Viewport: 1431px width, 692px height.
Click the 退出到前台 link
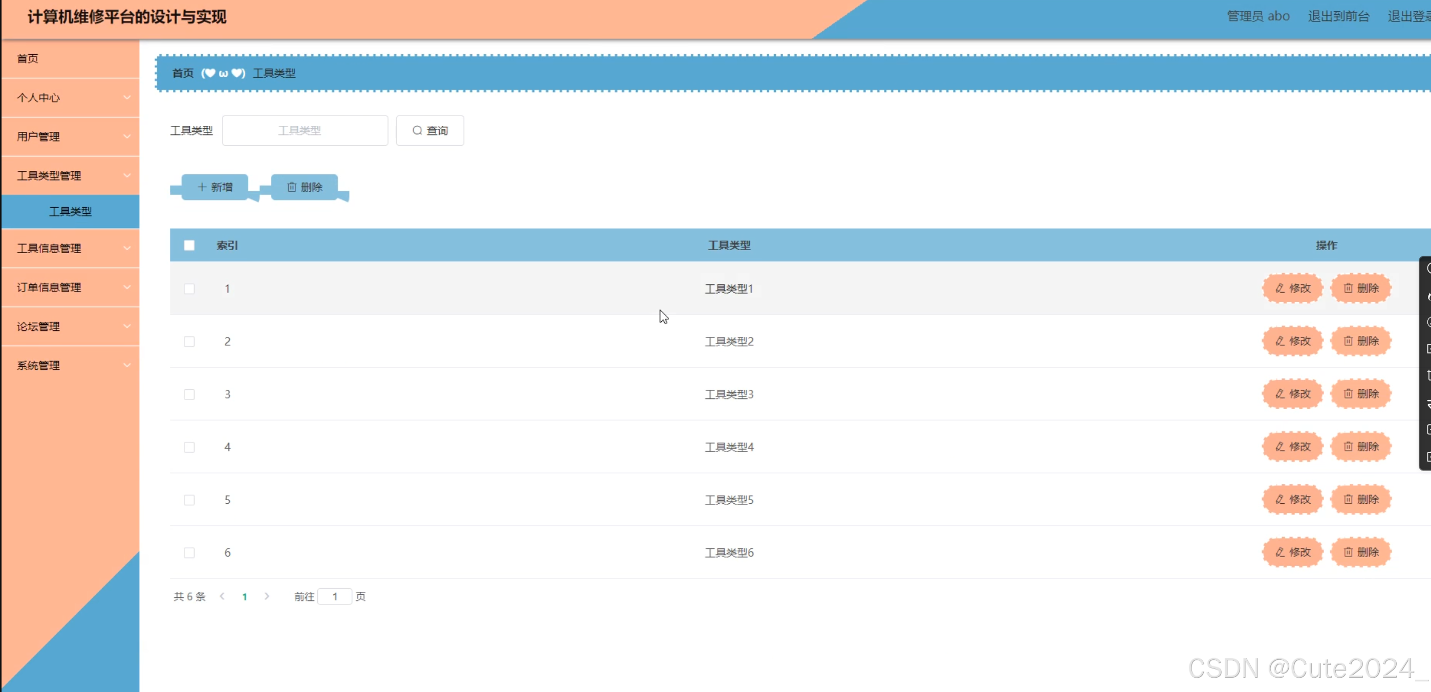click(x=1338, y=16)
